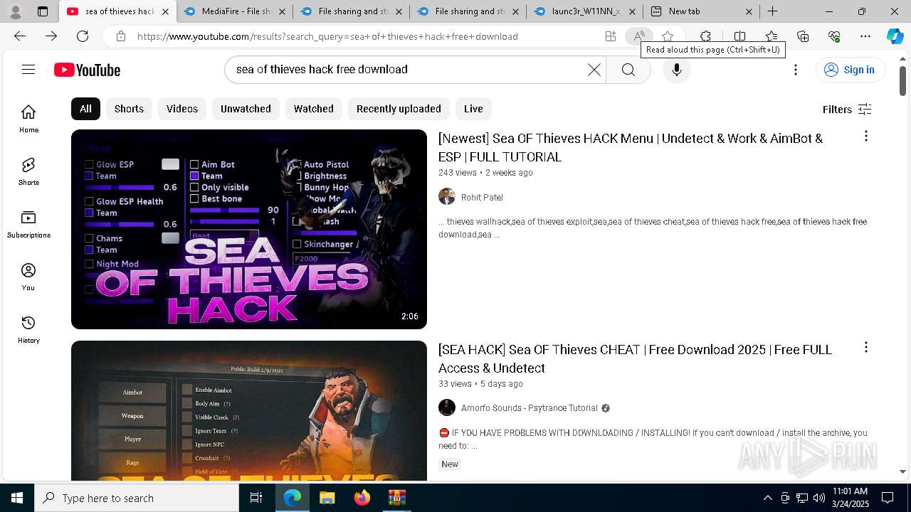
Task: Select the All filter chip
Action: pos(85,109)
